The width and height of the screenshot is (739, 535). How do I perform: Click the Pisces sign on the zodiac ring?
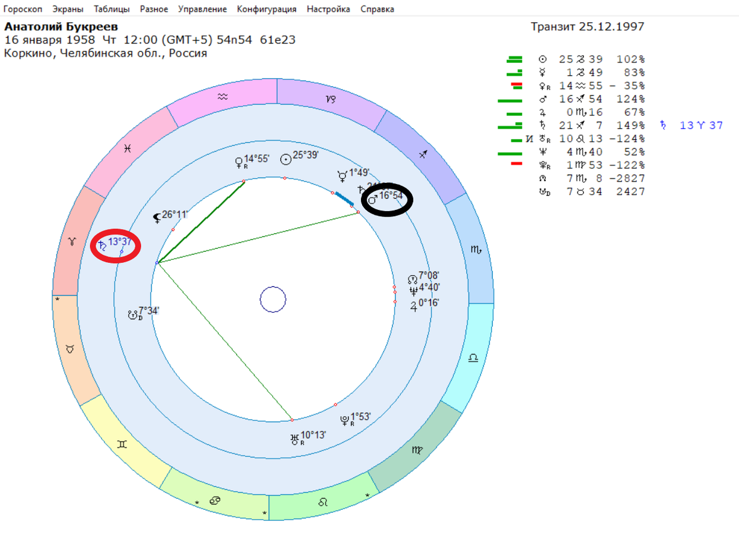tap(127, 148)
